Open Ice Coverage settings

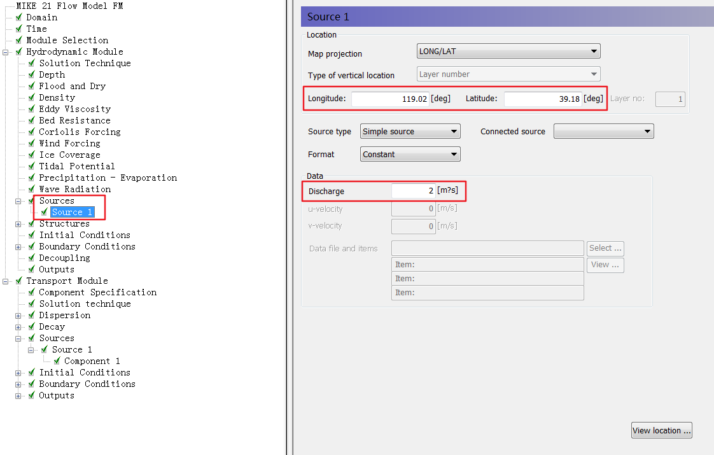tap(69, 155)
